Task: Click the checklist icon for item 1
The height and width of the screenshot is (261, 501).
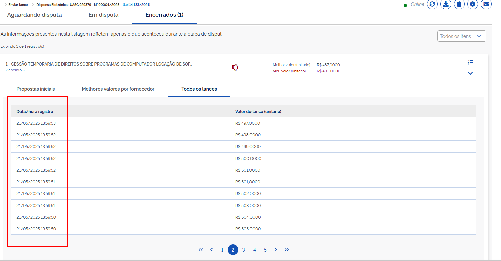Action: pos(470,62)
